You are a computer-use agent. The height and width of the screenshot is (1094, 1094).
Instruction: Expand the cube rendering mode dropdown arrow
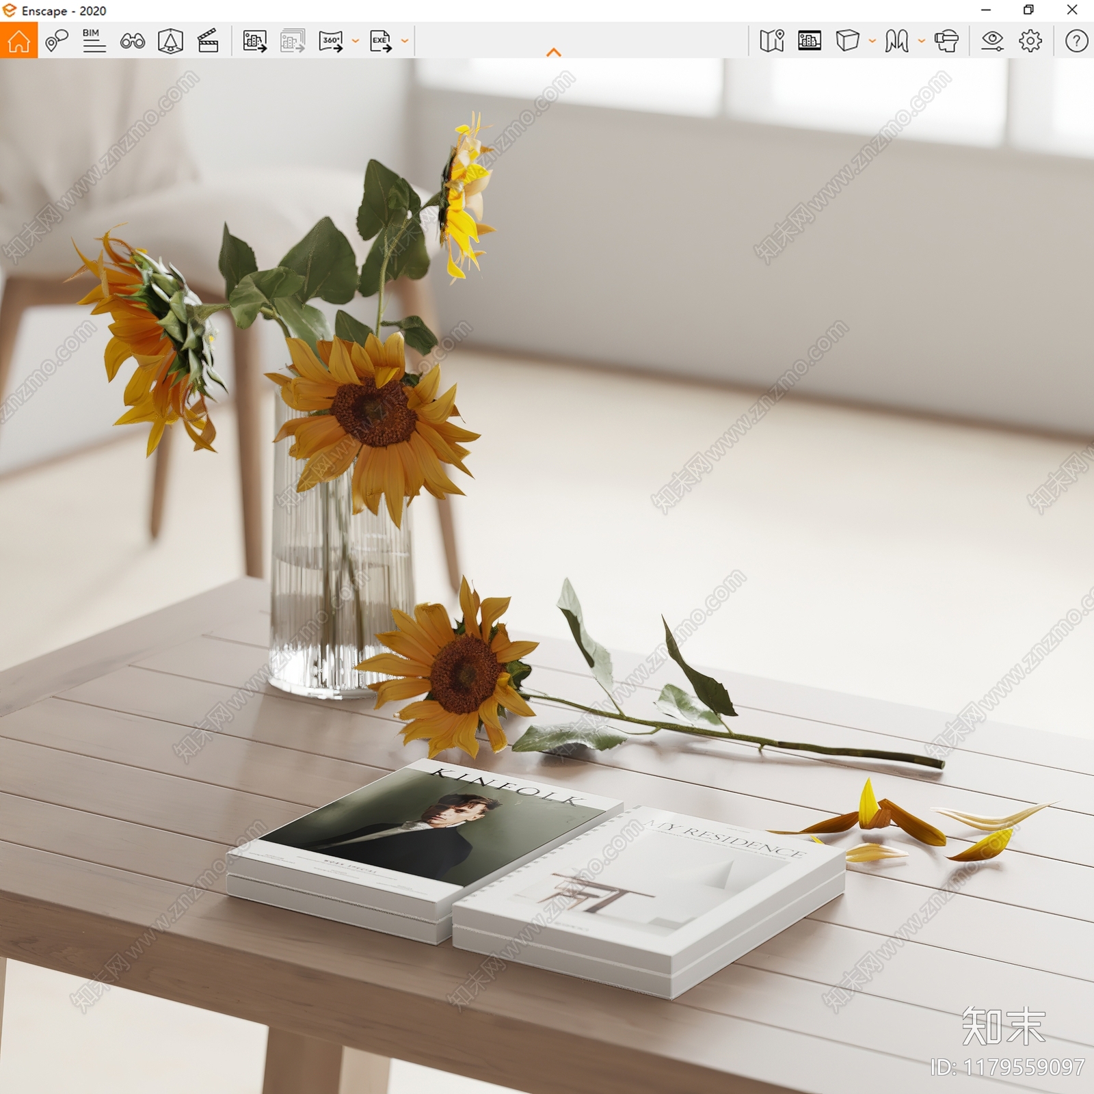coord(872,41)
